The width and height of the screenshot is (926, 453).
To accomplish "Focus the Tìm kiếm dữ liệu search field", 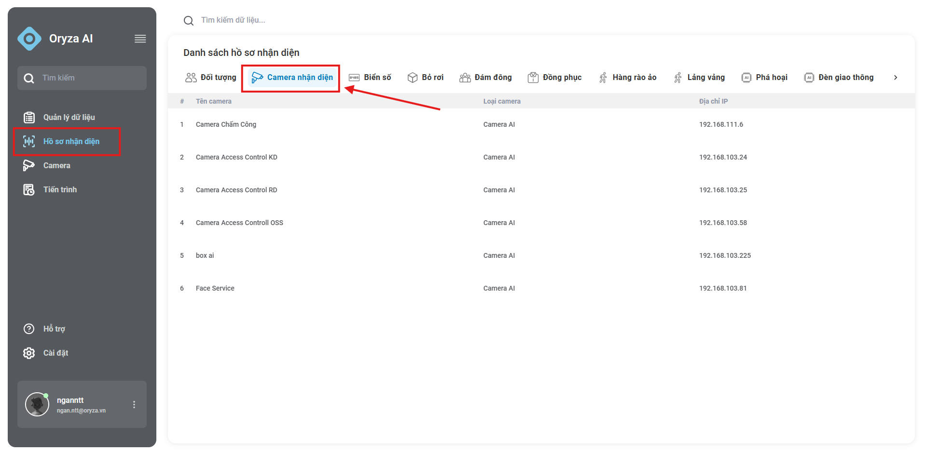I will coord(233,20).
